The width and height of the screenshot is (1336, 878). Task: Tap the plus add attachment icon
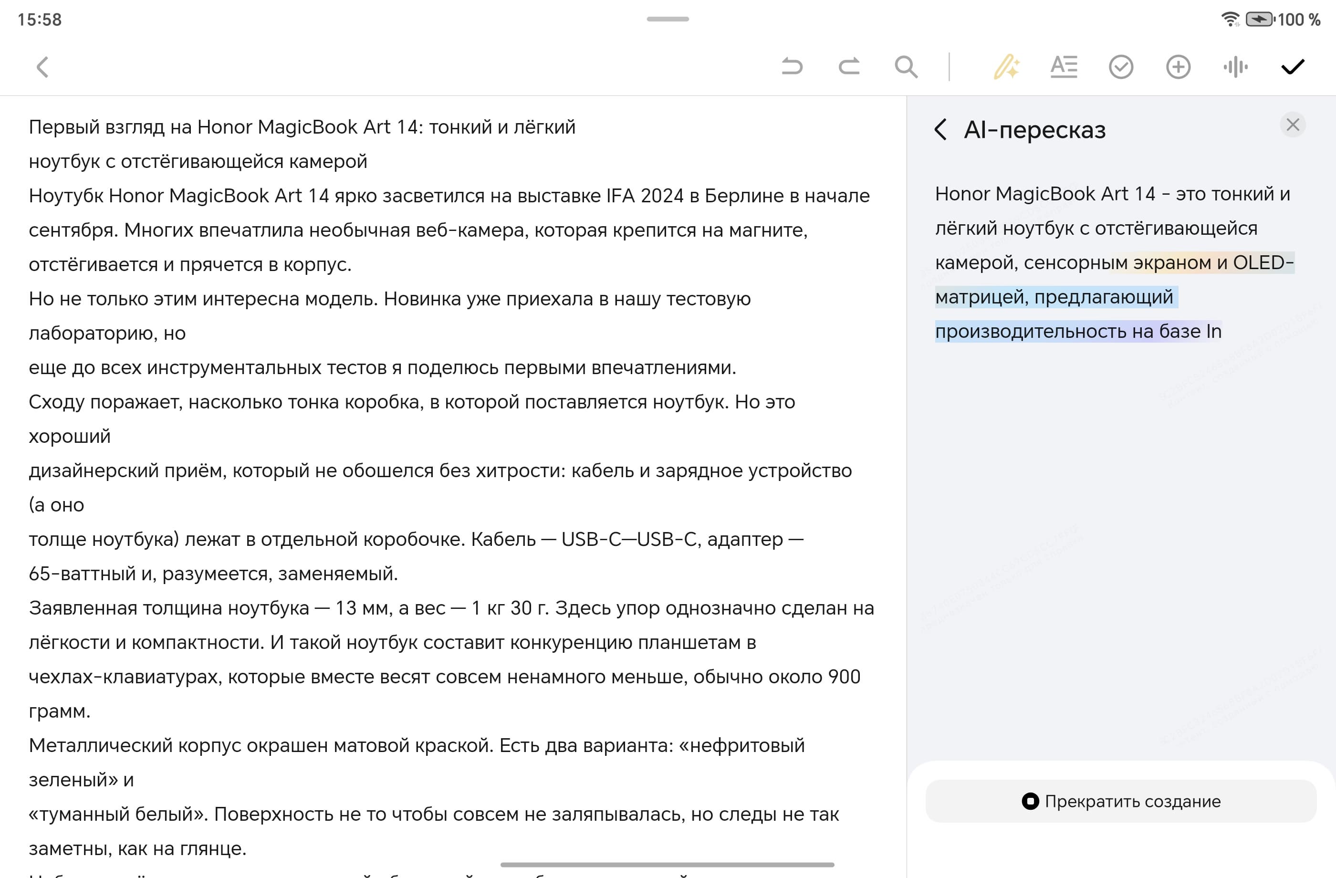(x=1178, y=67)
